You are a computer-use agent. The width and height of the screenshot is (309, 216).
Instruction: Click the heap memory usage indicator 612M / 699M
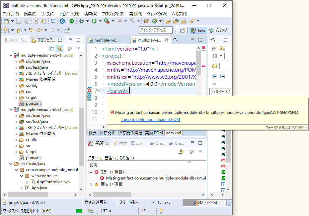pyautogui.click(x=203, y=203)
